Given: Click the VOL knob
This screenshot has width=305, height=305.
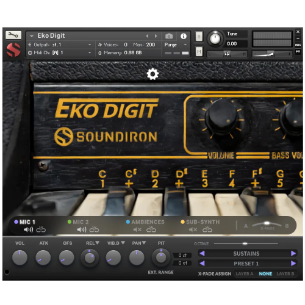Looking at the screenshot, I should coord(20,257).
